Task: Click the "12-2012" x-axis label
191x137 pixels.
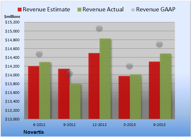Action: point(99,125)
